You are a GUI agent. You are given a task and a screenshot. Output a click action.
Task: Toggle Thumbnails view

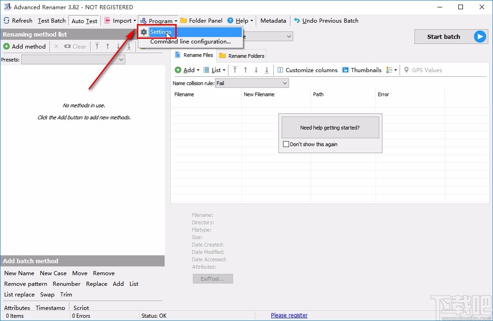coord(362,70)
